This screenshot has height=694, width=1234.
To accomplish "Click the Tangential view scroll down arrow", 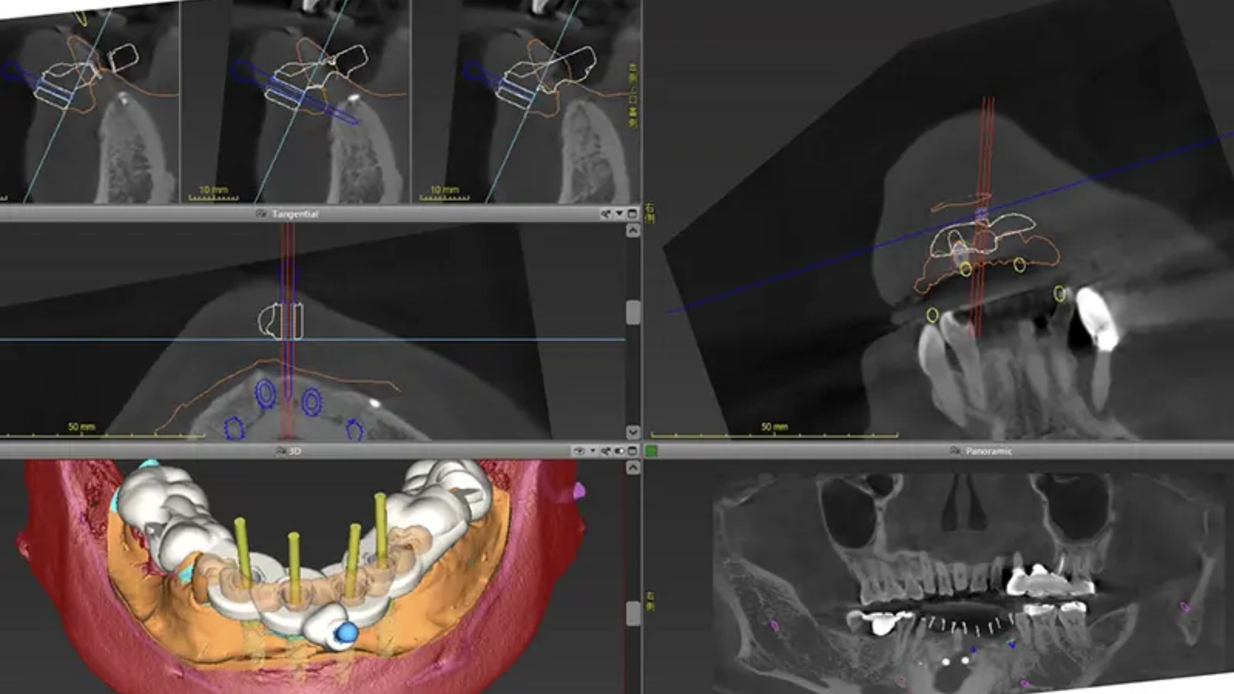I will click(633, 432).
